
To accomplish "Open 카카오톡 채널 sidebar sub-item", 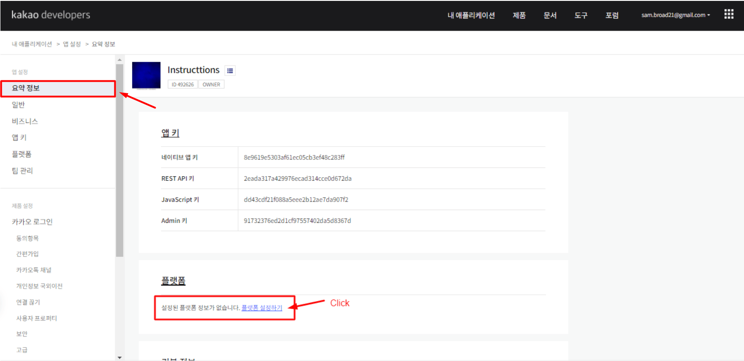I will [x=34, y=270].
